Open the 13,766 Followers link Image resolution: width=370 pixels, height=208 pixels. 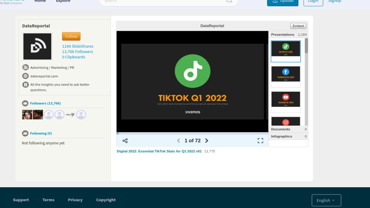[77, 52]
